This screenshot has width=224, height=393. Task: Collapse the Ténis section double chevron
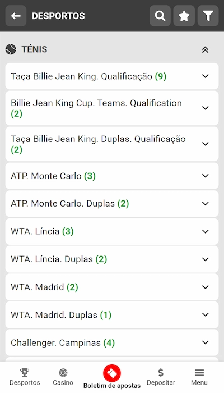point(206,49)
